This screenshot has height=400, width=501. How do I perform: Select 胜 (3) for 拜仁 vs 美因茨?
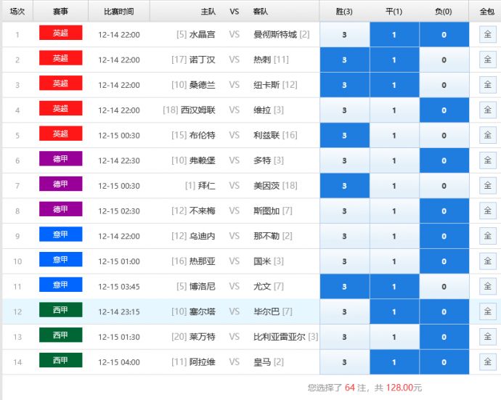pos(344,186)
